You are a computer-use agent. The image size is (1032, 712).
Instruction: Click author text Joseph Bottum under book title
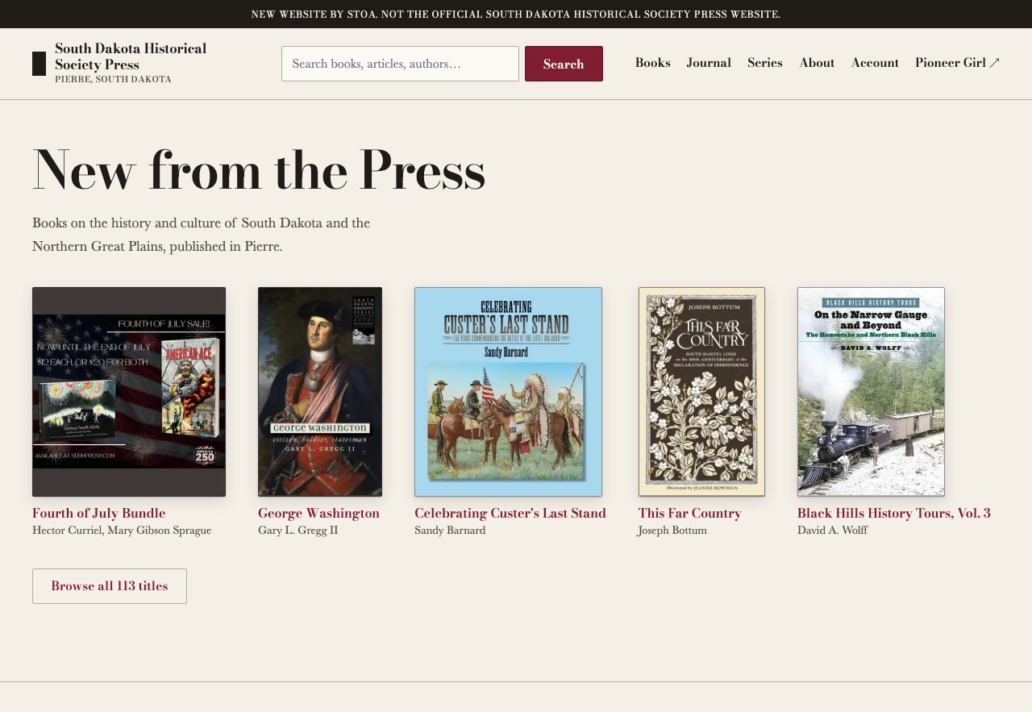coord(672,531)
